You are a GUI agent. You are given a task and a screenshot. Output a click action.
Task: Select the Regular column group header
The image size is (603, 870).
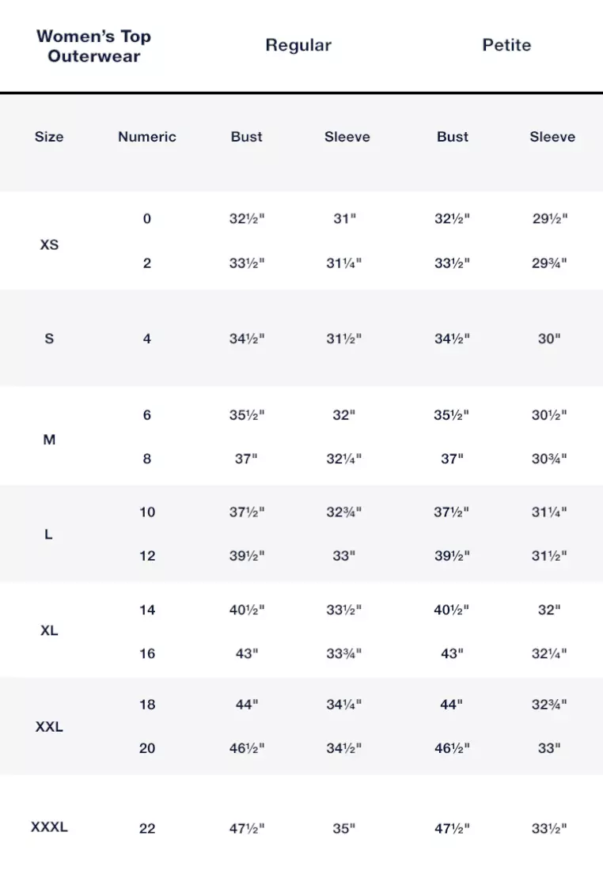pos(298,45)
